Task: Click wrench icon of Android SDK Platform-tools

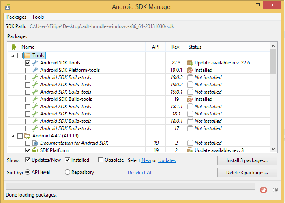Action: pyautogui.click(x=35, y=70)
